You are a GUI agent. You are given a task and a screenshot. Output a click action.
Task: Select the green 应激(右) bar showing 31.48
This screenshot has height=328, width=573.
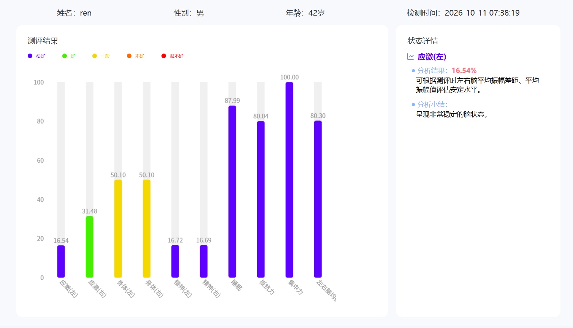(x=90, y=247)
